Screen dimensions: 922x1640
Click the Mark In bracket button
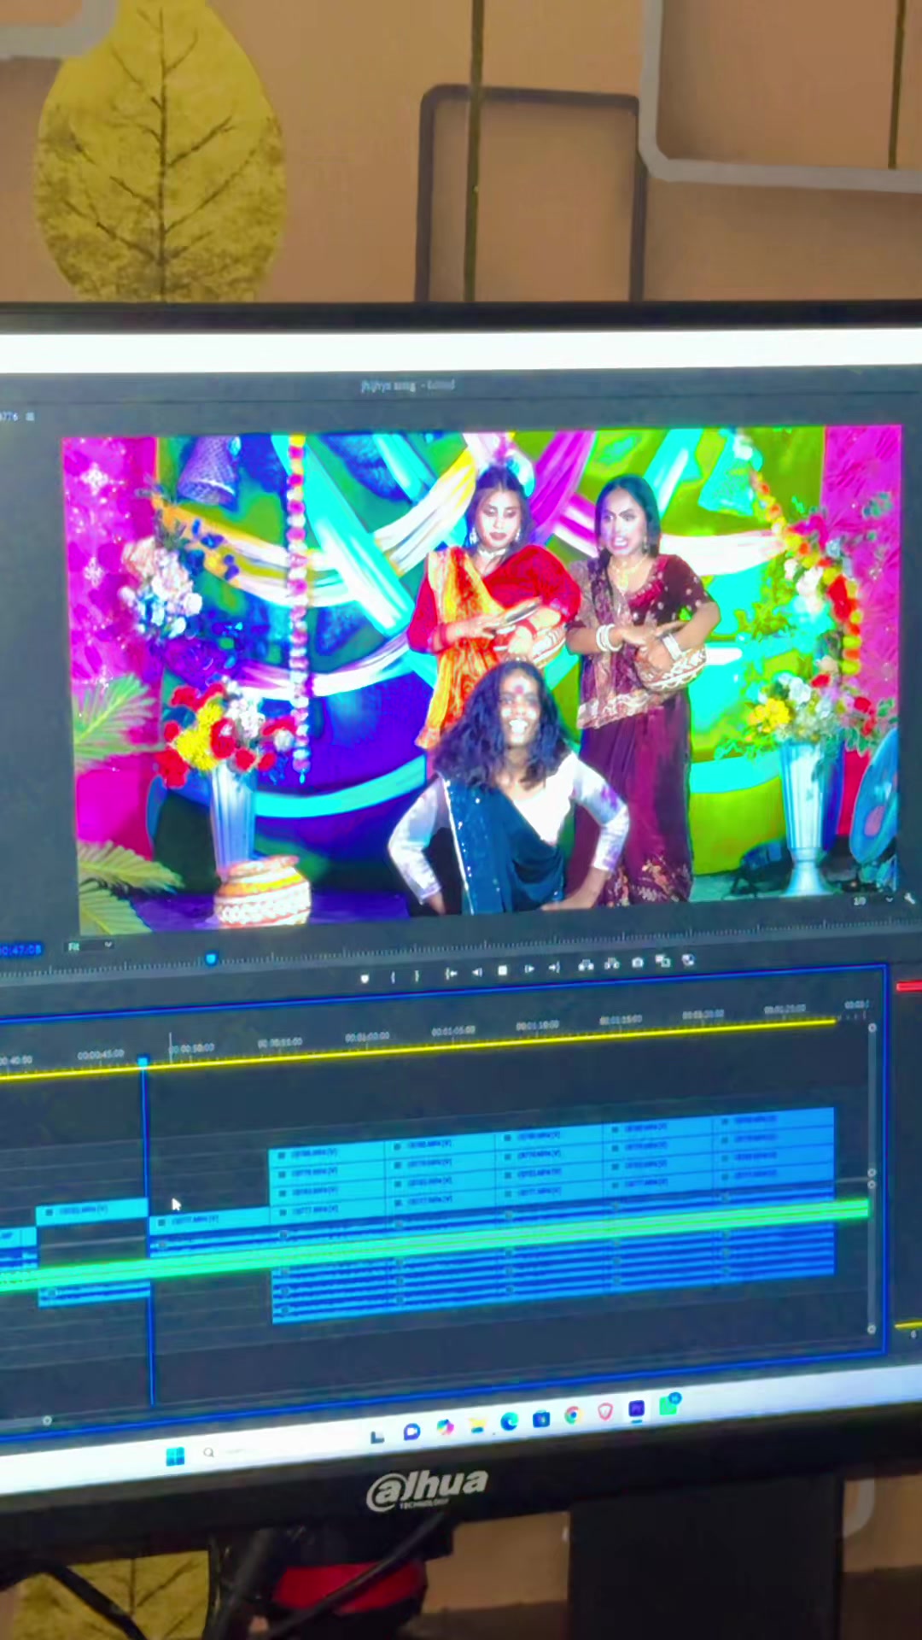pos(393,976)
